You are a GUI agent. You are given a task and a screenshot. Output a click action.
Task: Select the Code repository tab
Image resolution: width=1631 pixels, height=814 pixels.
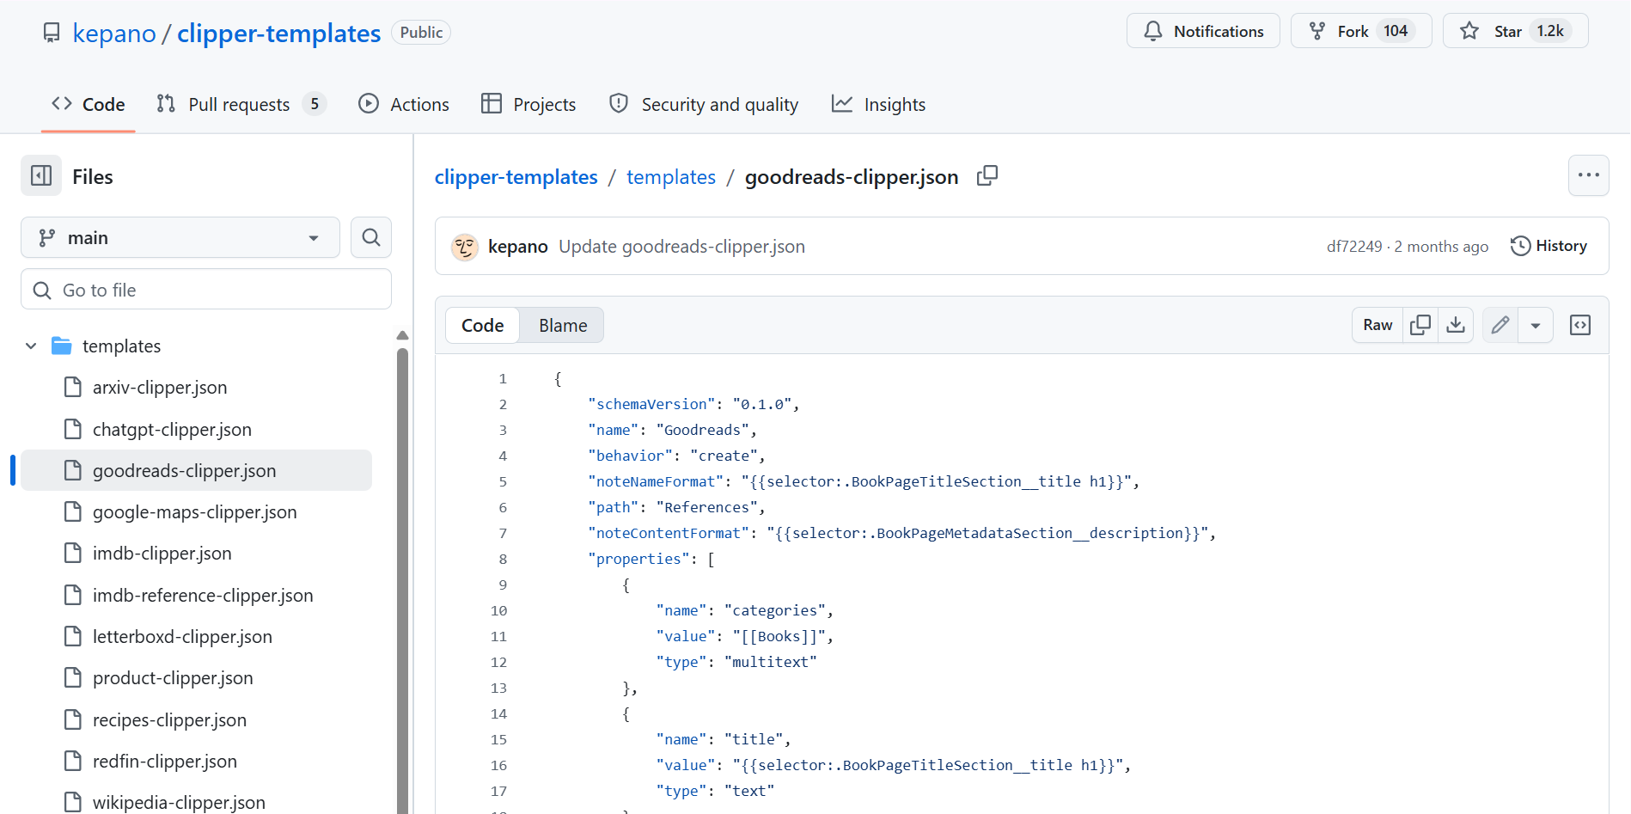point(89,104)
